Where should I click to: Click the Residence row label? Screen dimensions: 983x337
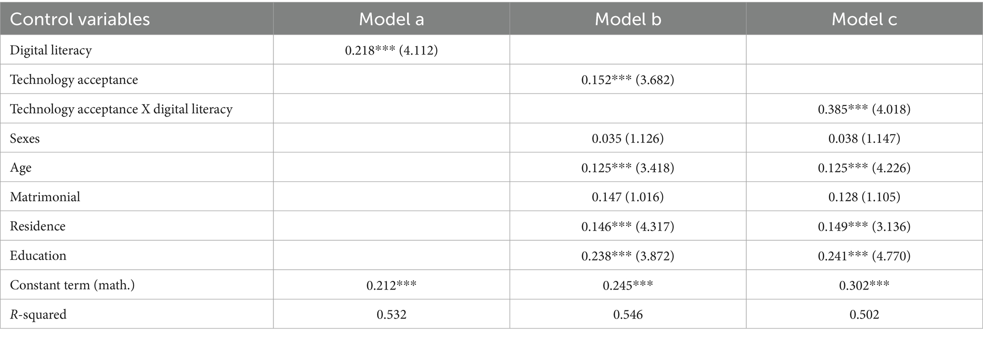click(38, 226)
